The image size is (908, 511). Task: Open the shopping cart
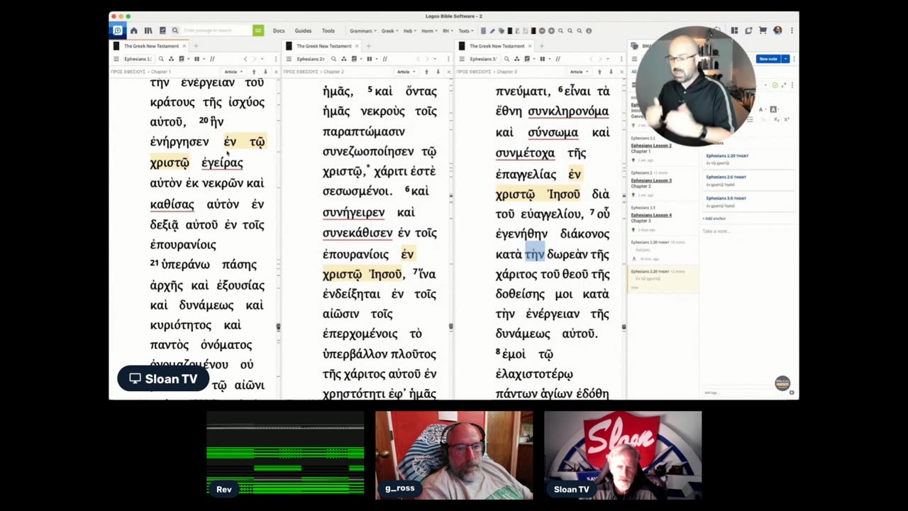763,31
